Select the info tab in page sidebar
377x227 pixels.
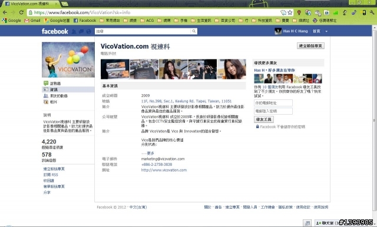click(x=68, y=89)
